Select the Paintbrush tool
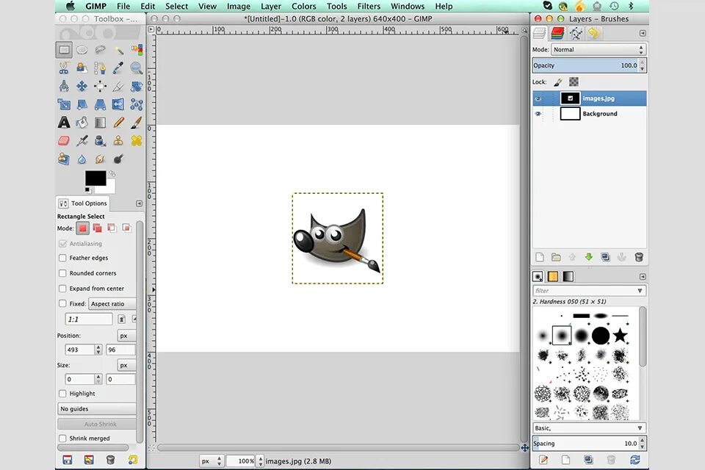The width and height of the screenshot is (705, 470). pos(137,123)
